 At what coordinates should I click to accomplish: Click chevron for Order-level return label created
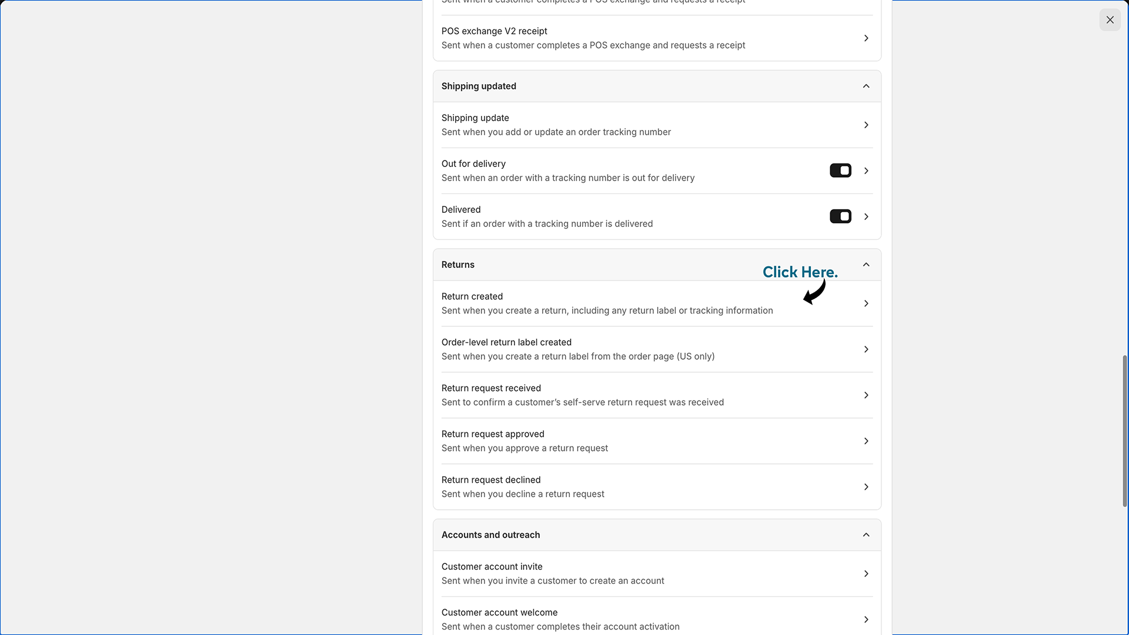(866, 350)
